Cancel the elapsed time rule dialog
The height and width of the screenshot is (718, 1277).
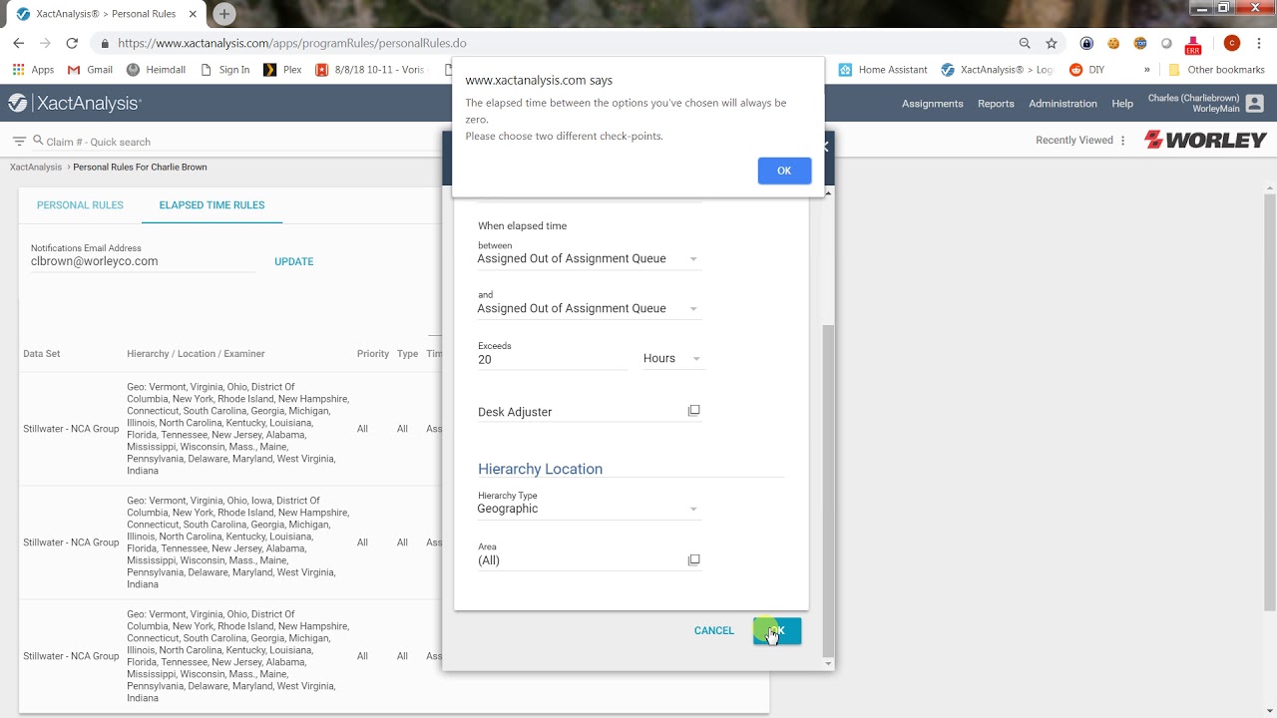[x=713, y=630]
